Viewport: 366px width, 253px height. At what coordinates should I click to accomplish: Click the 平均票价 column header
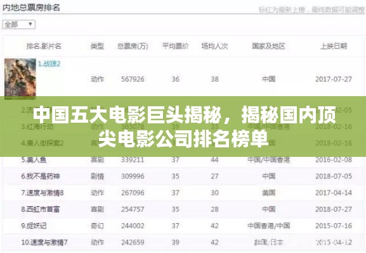[x=175, y=46]
